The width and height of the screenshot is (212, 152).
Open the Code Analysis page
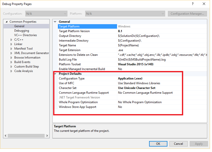pos(23,71)
